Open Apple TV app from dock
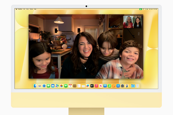The width and height of the screenshot is (173, 115). [92, 86]
